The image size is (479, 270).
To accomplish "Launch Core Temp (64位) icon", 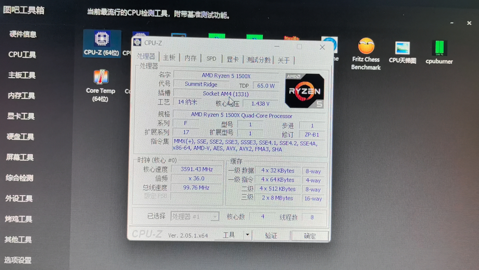I will coord(101,85).
